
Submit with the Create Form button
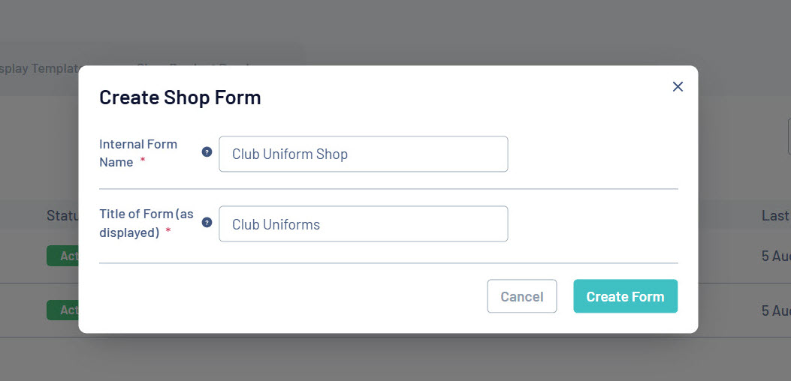(625, 296)
